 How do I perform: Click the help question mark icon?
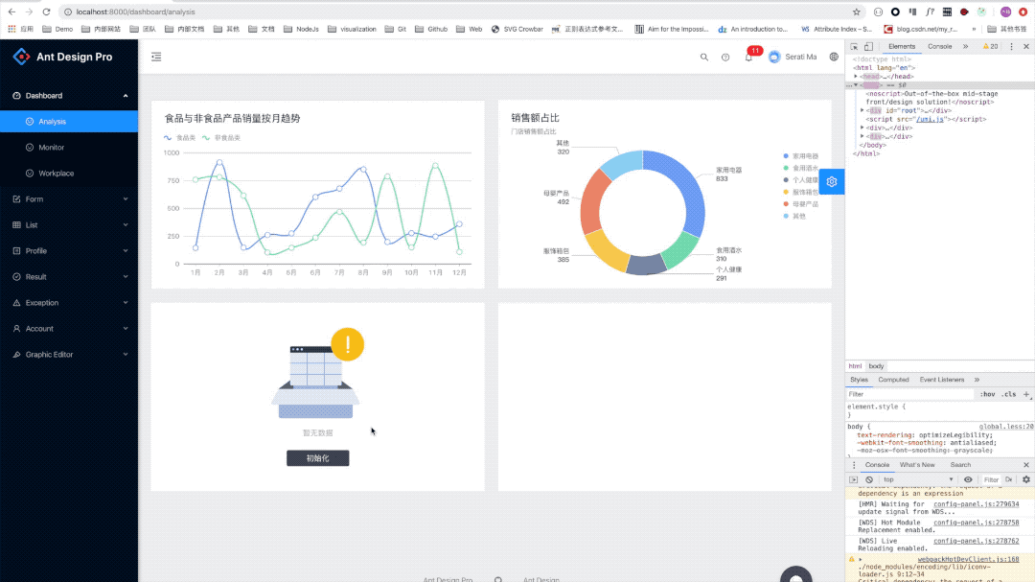coord(725,58)
